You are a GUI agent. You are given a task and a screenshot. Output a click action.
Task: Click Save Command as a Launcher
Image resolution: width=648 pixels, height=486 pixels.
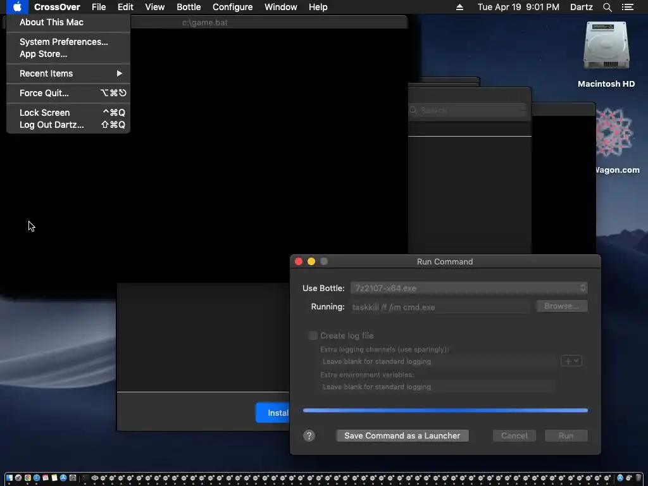tap(402, 435)
